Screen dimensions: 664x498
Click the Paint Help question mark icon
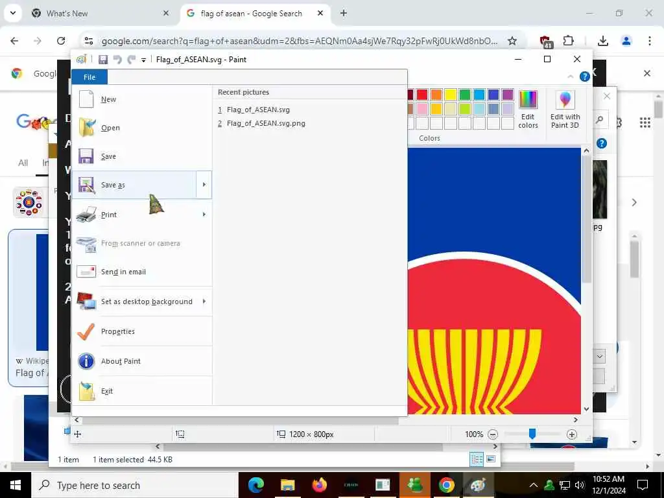tap(584, 77)
